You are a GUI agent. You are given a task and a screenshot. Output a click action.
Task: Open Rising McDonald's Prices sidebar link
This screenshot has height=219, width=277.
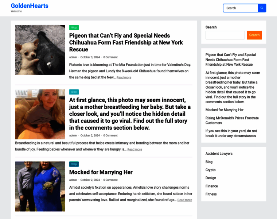[x=232, y=120]
